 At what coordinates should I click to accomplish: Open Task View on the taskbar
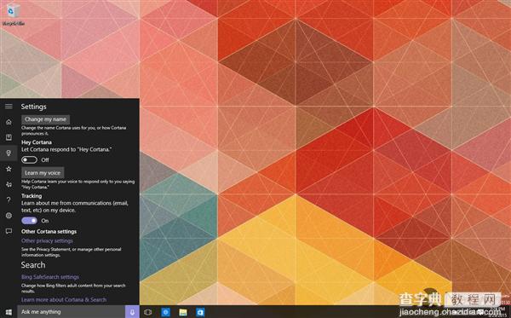(x=148, y=312)
